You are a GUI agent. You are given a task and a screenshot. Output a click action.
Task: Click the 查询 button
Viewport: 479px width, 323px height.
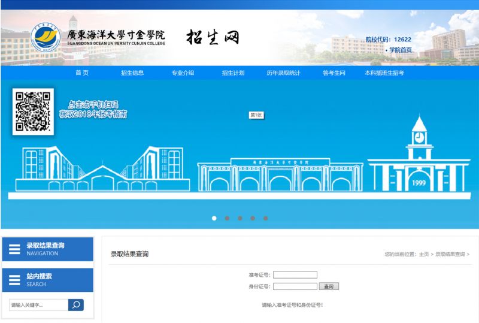(x=329, y=286)
